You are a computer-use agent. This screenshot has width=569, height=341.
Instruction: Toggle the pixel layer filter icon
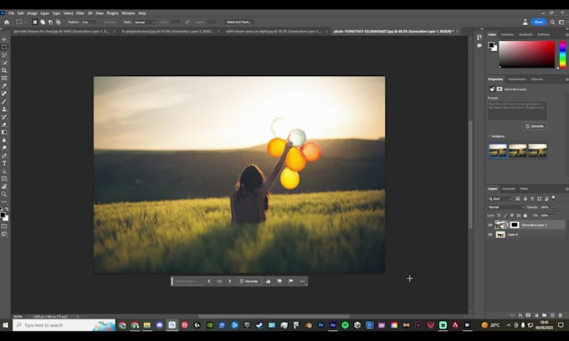pyautogui.click(x=518, y=199)
